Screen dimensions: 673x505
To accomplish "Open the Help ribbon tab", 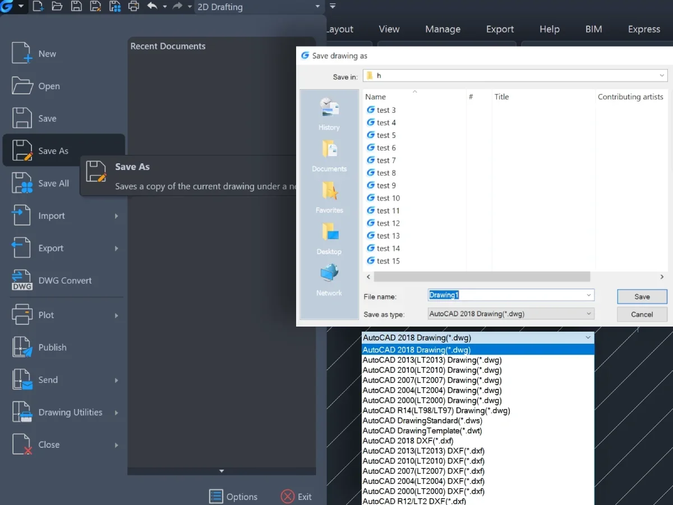I will click(x=549, y=29).
